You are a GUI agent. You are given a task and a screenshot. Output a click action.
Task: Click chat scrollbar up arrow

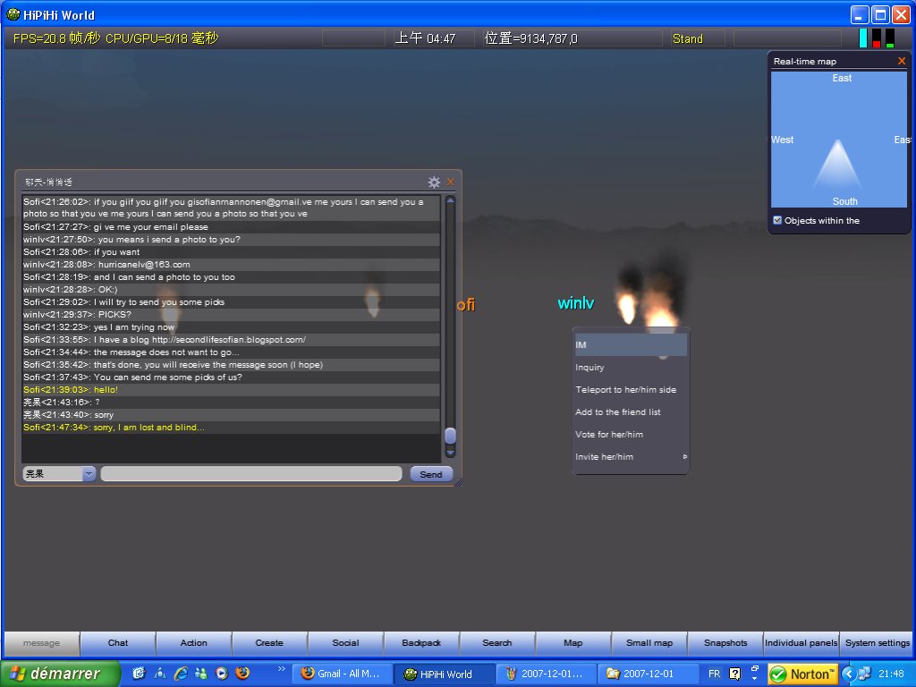[451, 200]
